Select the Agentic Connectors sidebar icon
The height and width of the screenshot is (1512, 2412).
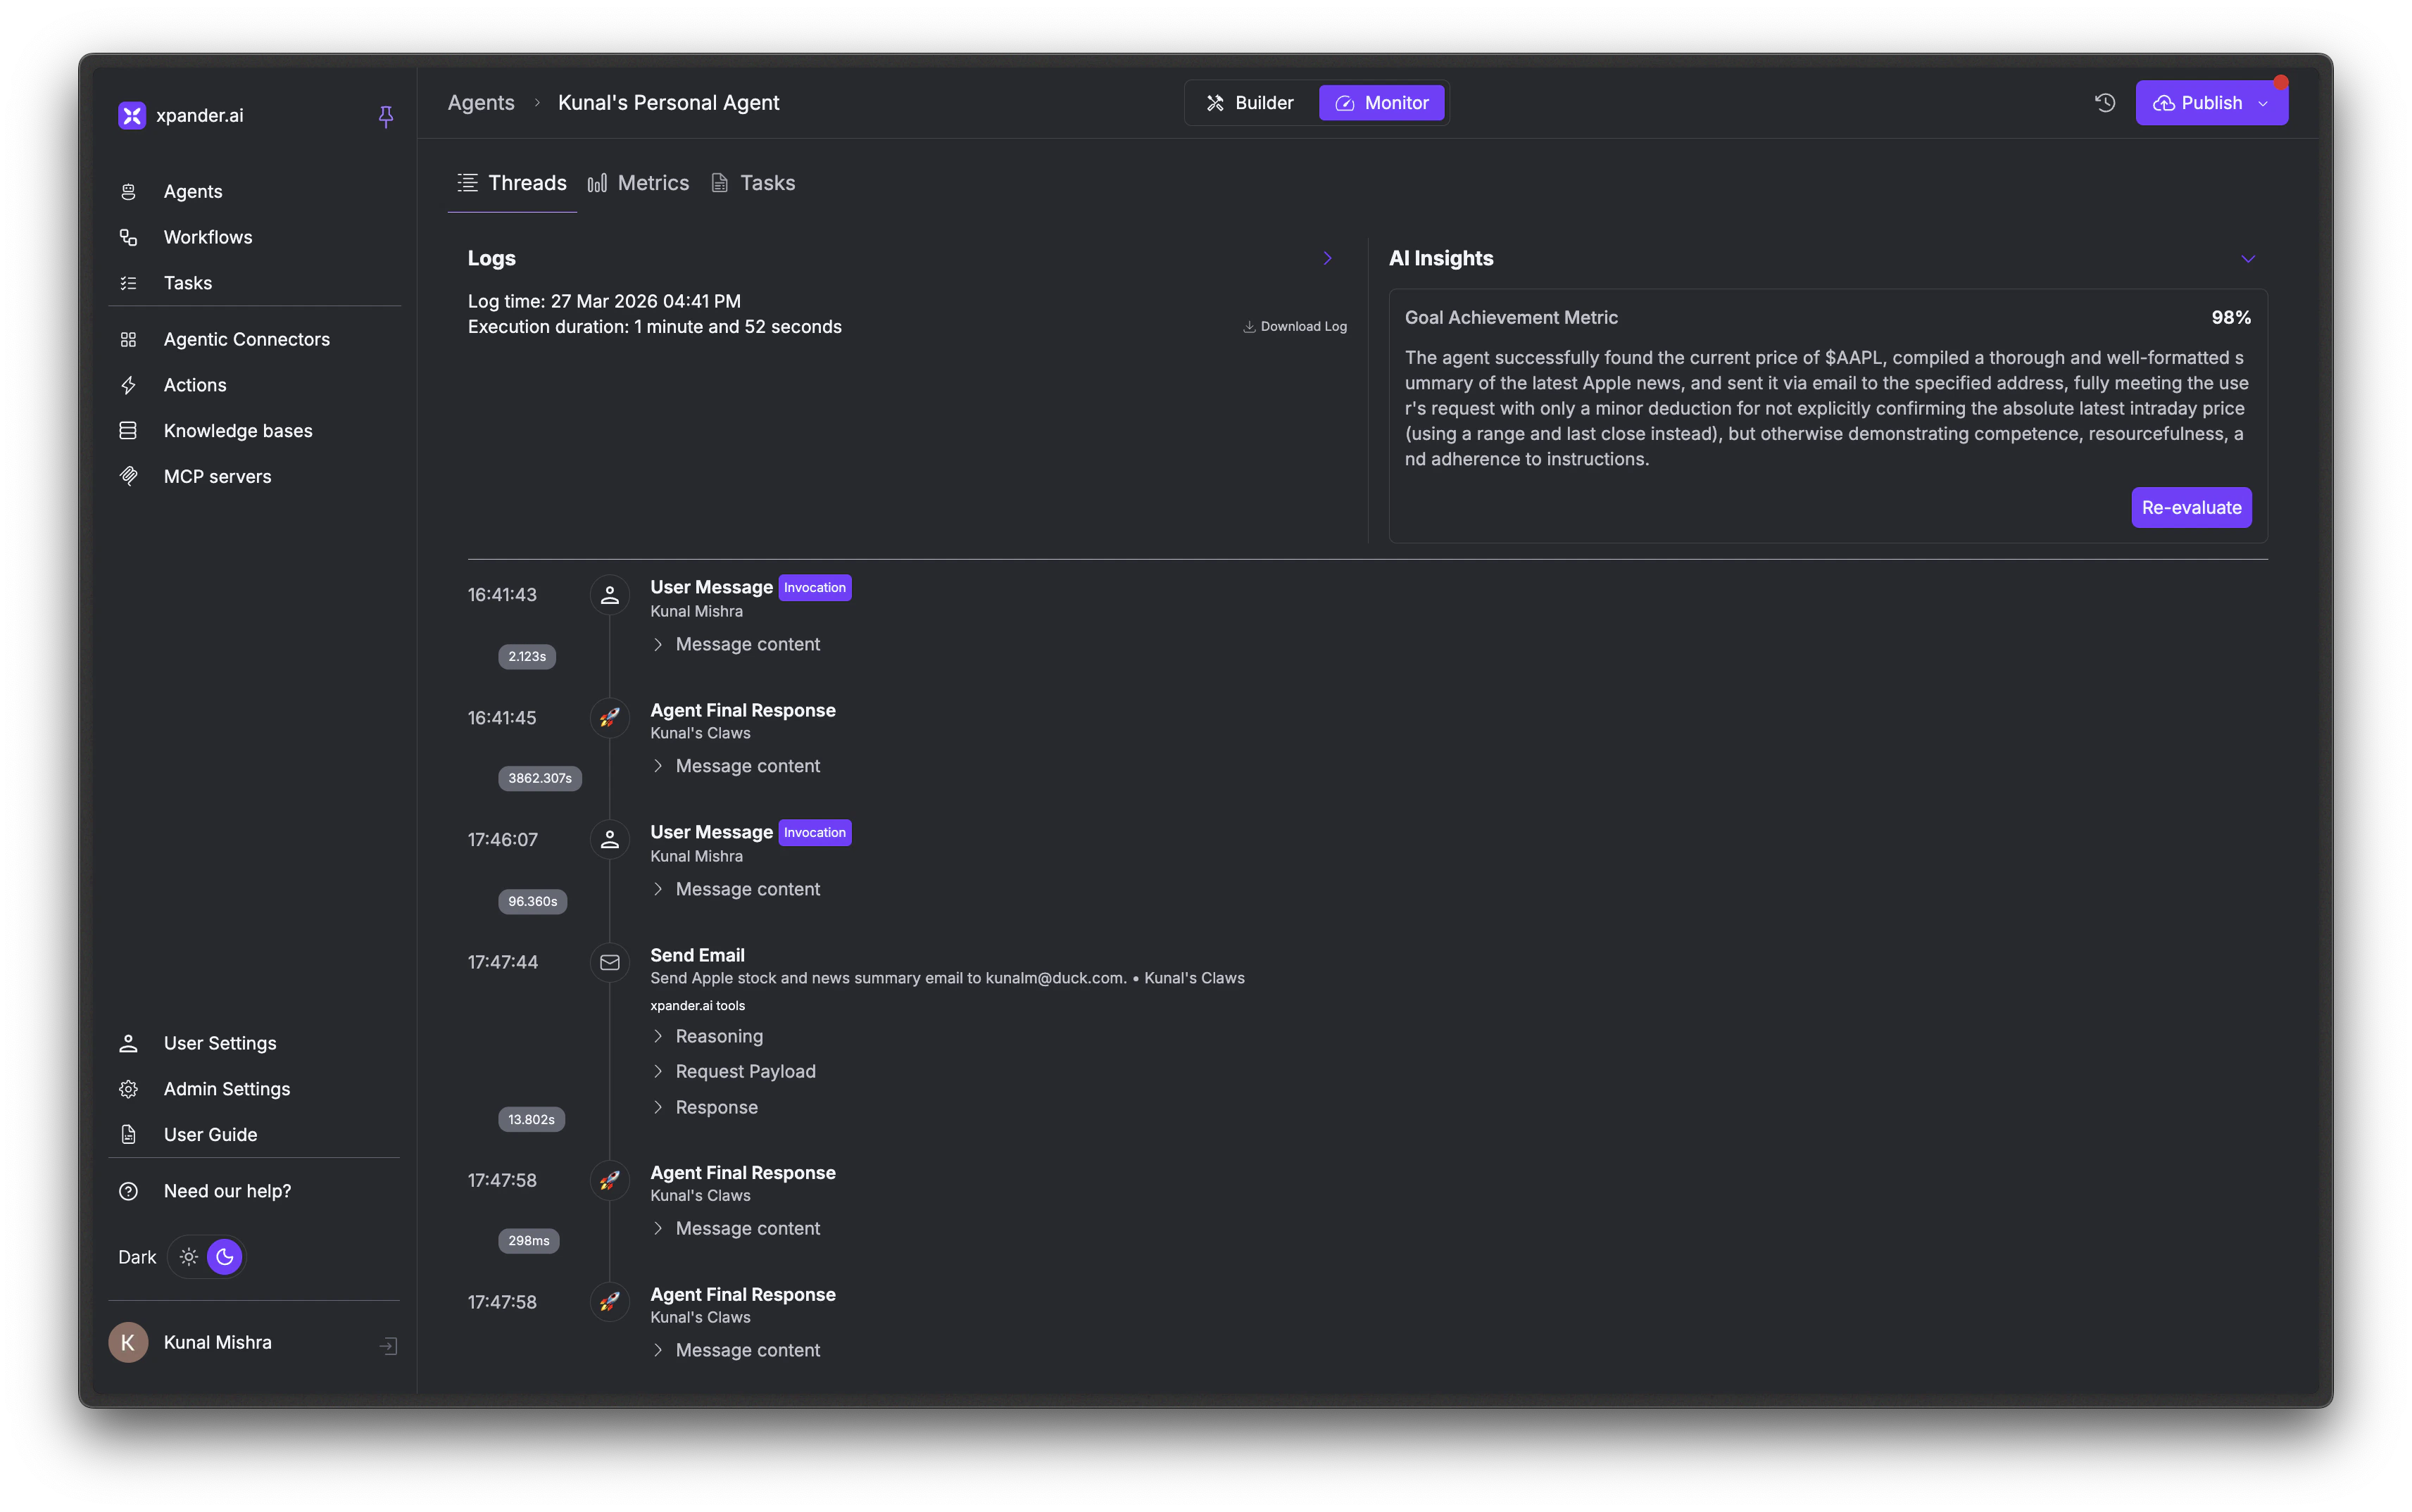[x=129, y=339]
